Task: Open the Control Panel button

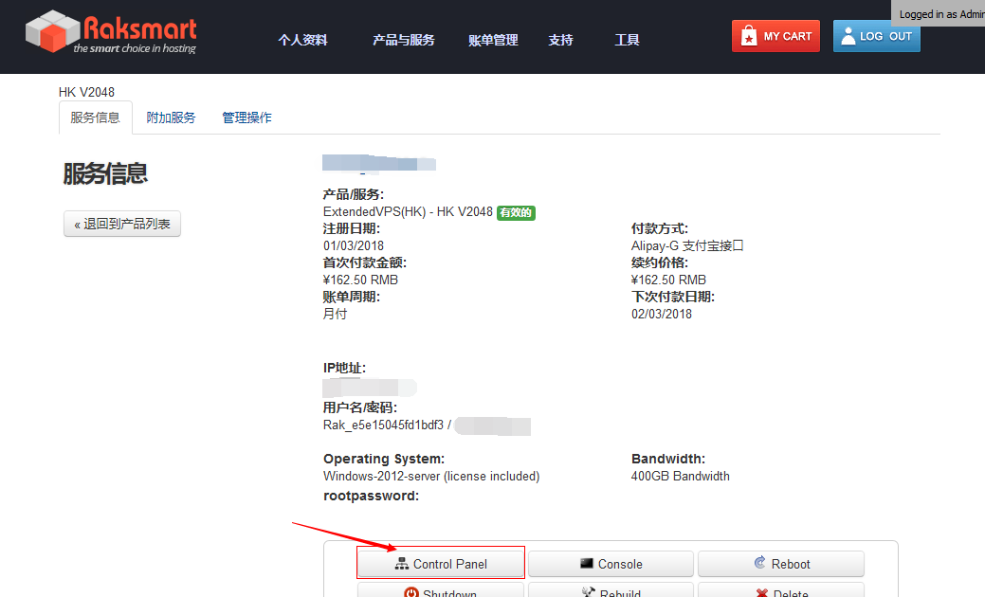Action: 441,563
